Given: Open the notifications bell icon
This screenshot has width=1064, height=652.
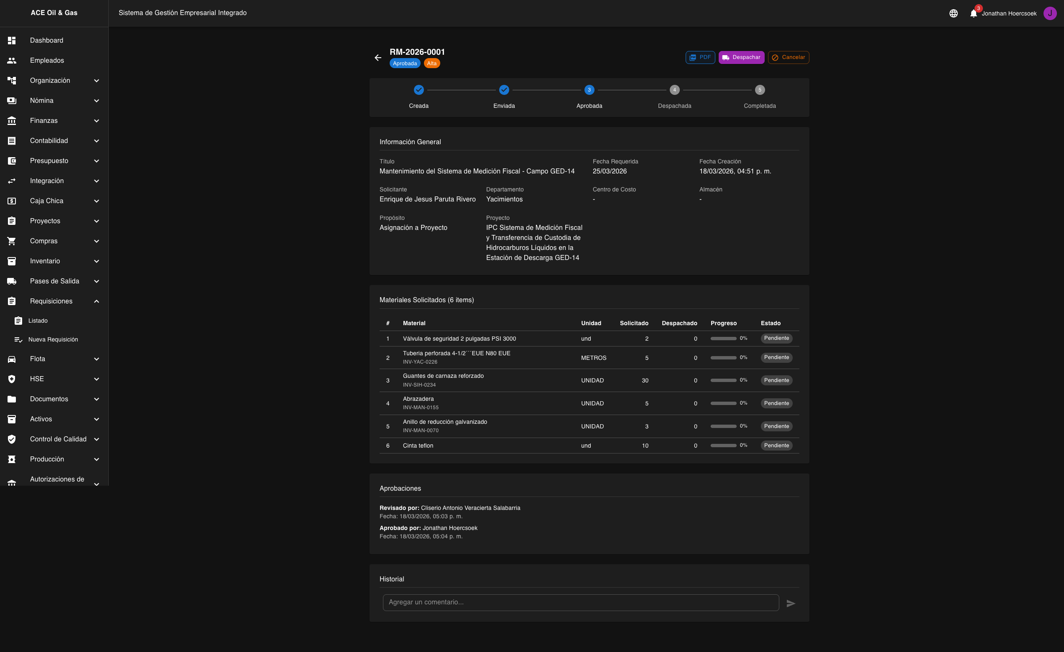Looking at the screenshot, I should coord(973,13).
